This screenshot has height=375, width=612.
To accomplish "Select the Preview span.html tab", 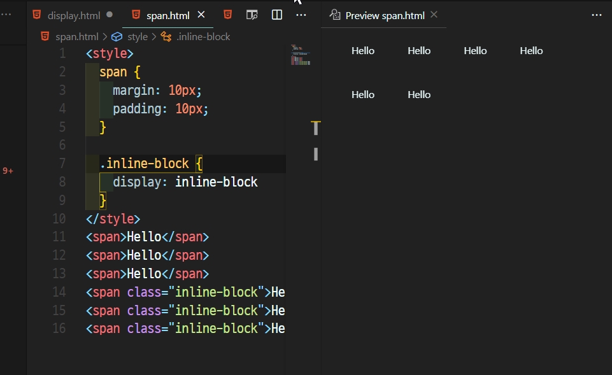I will coord(385,16).
